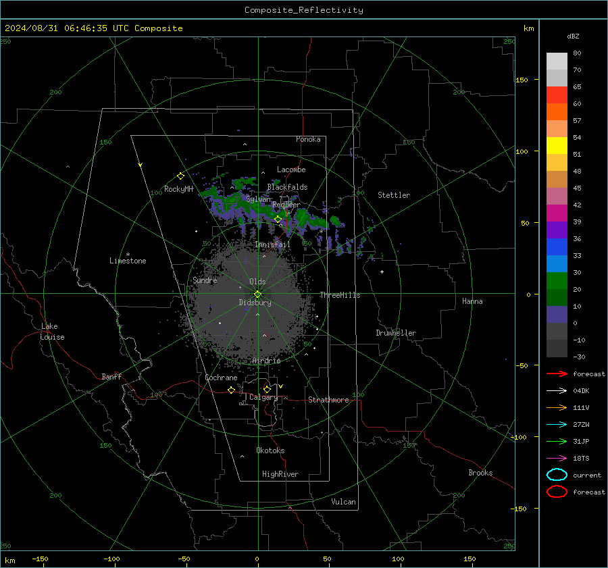Viewport: 608px width, 568px height.
Task: Click the Airdrie city label
Action: point(266,361)
